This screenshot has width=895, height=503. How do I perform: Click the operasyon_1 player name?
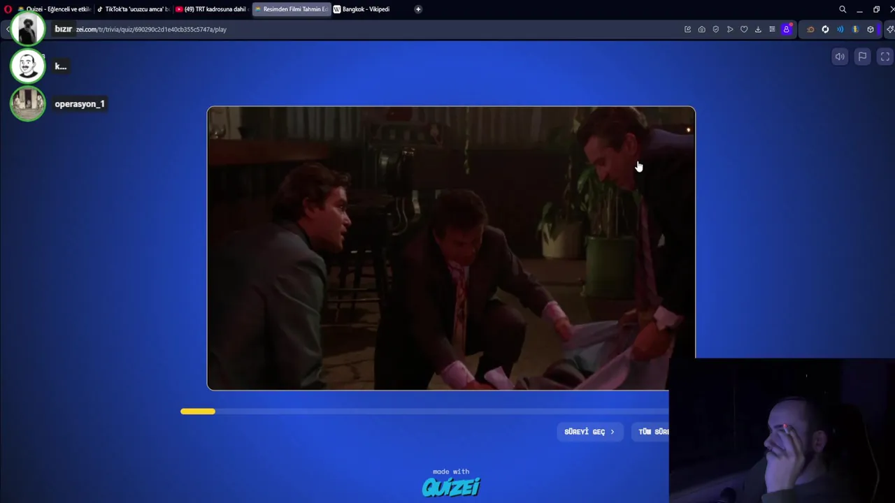(x=80, y=104)
